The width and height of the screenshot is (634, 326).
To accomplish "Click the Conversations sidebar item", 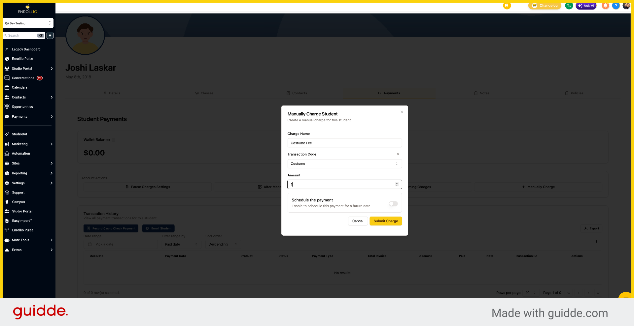I will tap(23, 78).
